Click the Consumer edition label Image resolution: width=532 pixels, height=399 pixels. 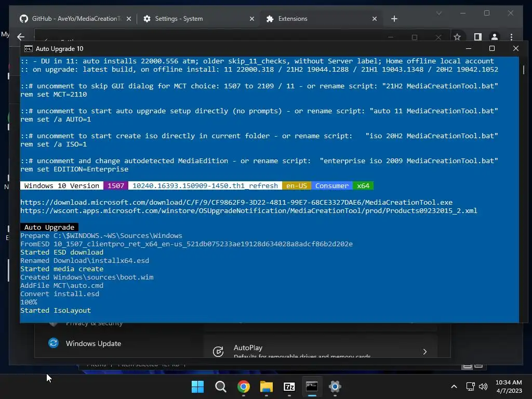[x=332, y=185]
